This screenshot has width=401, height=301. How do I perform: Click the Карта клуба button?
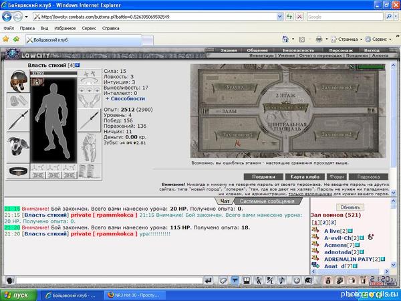pos(305,177)
